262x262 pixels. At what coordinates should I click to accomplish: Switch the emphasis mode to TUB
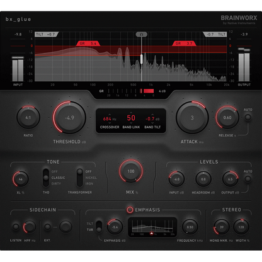coord(90,230)
